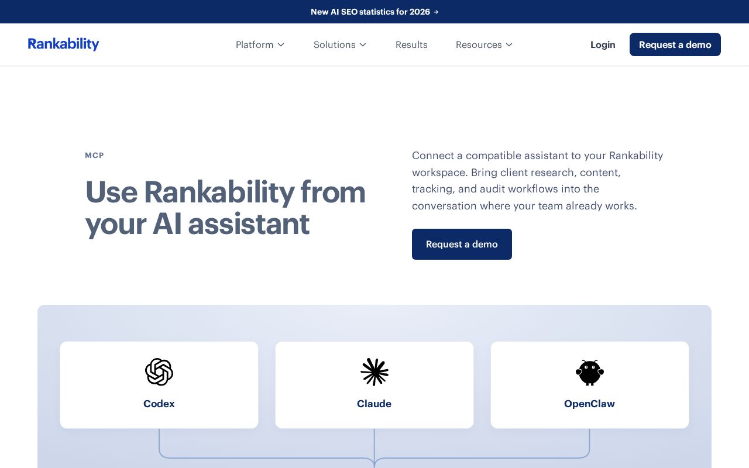The image size is (749, 468).
Task: Select the OpenClaw mascot icon
Action: tap(590, 372)
